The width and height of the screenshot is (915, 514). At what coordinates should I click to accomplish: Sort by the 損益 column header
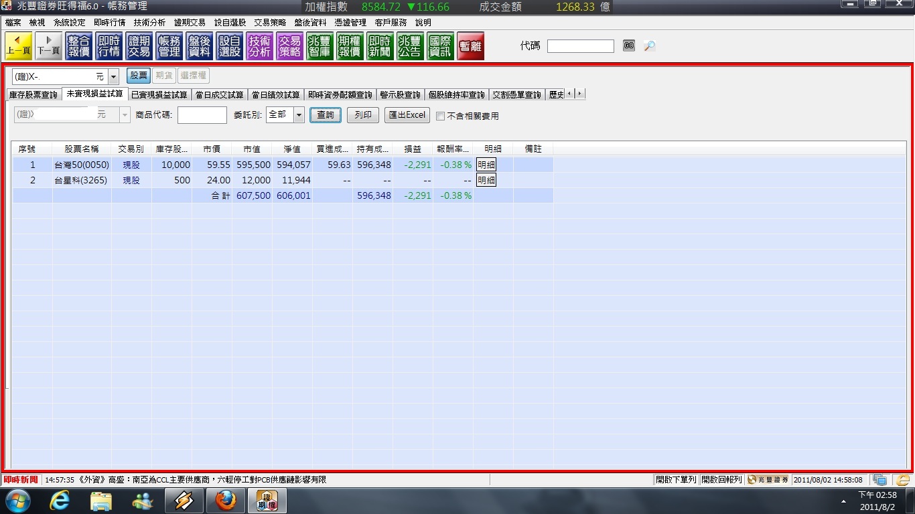pyautogui.click(x=413, y=149)
